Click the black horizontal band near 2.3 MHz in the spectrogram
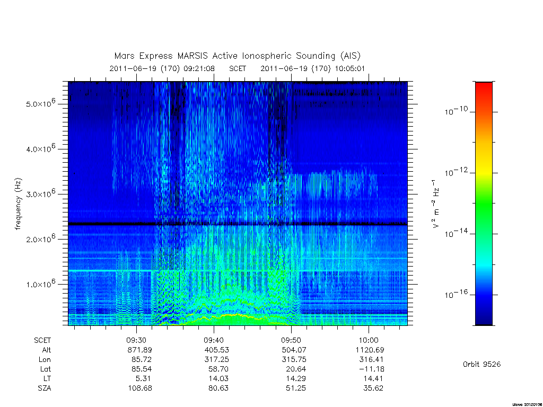This screenshot has width=543, height=407. pos(238,224)
